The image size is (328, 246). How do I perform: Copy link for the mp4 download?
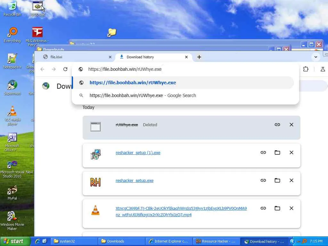(x=263, y=208)
